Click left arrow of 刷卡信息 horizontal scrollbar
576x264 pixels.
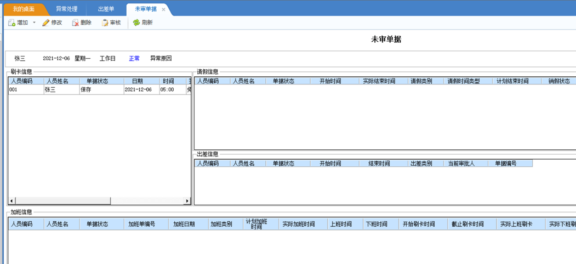[x=12, y=201]
